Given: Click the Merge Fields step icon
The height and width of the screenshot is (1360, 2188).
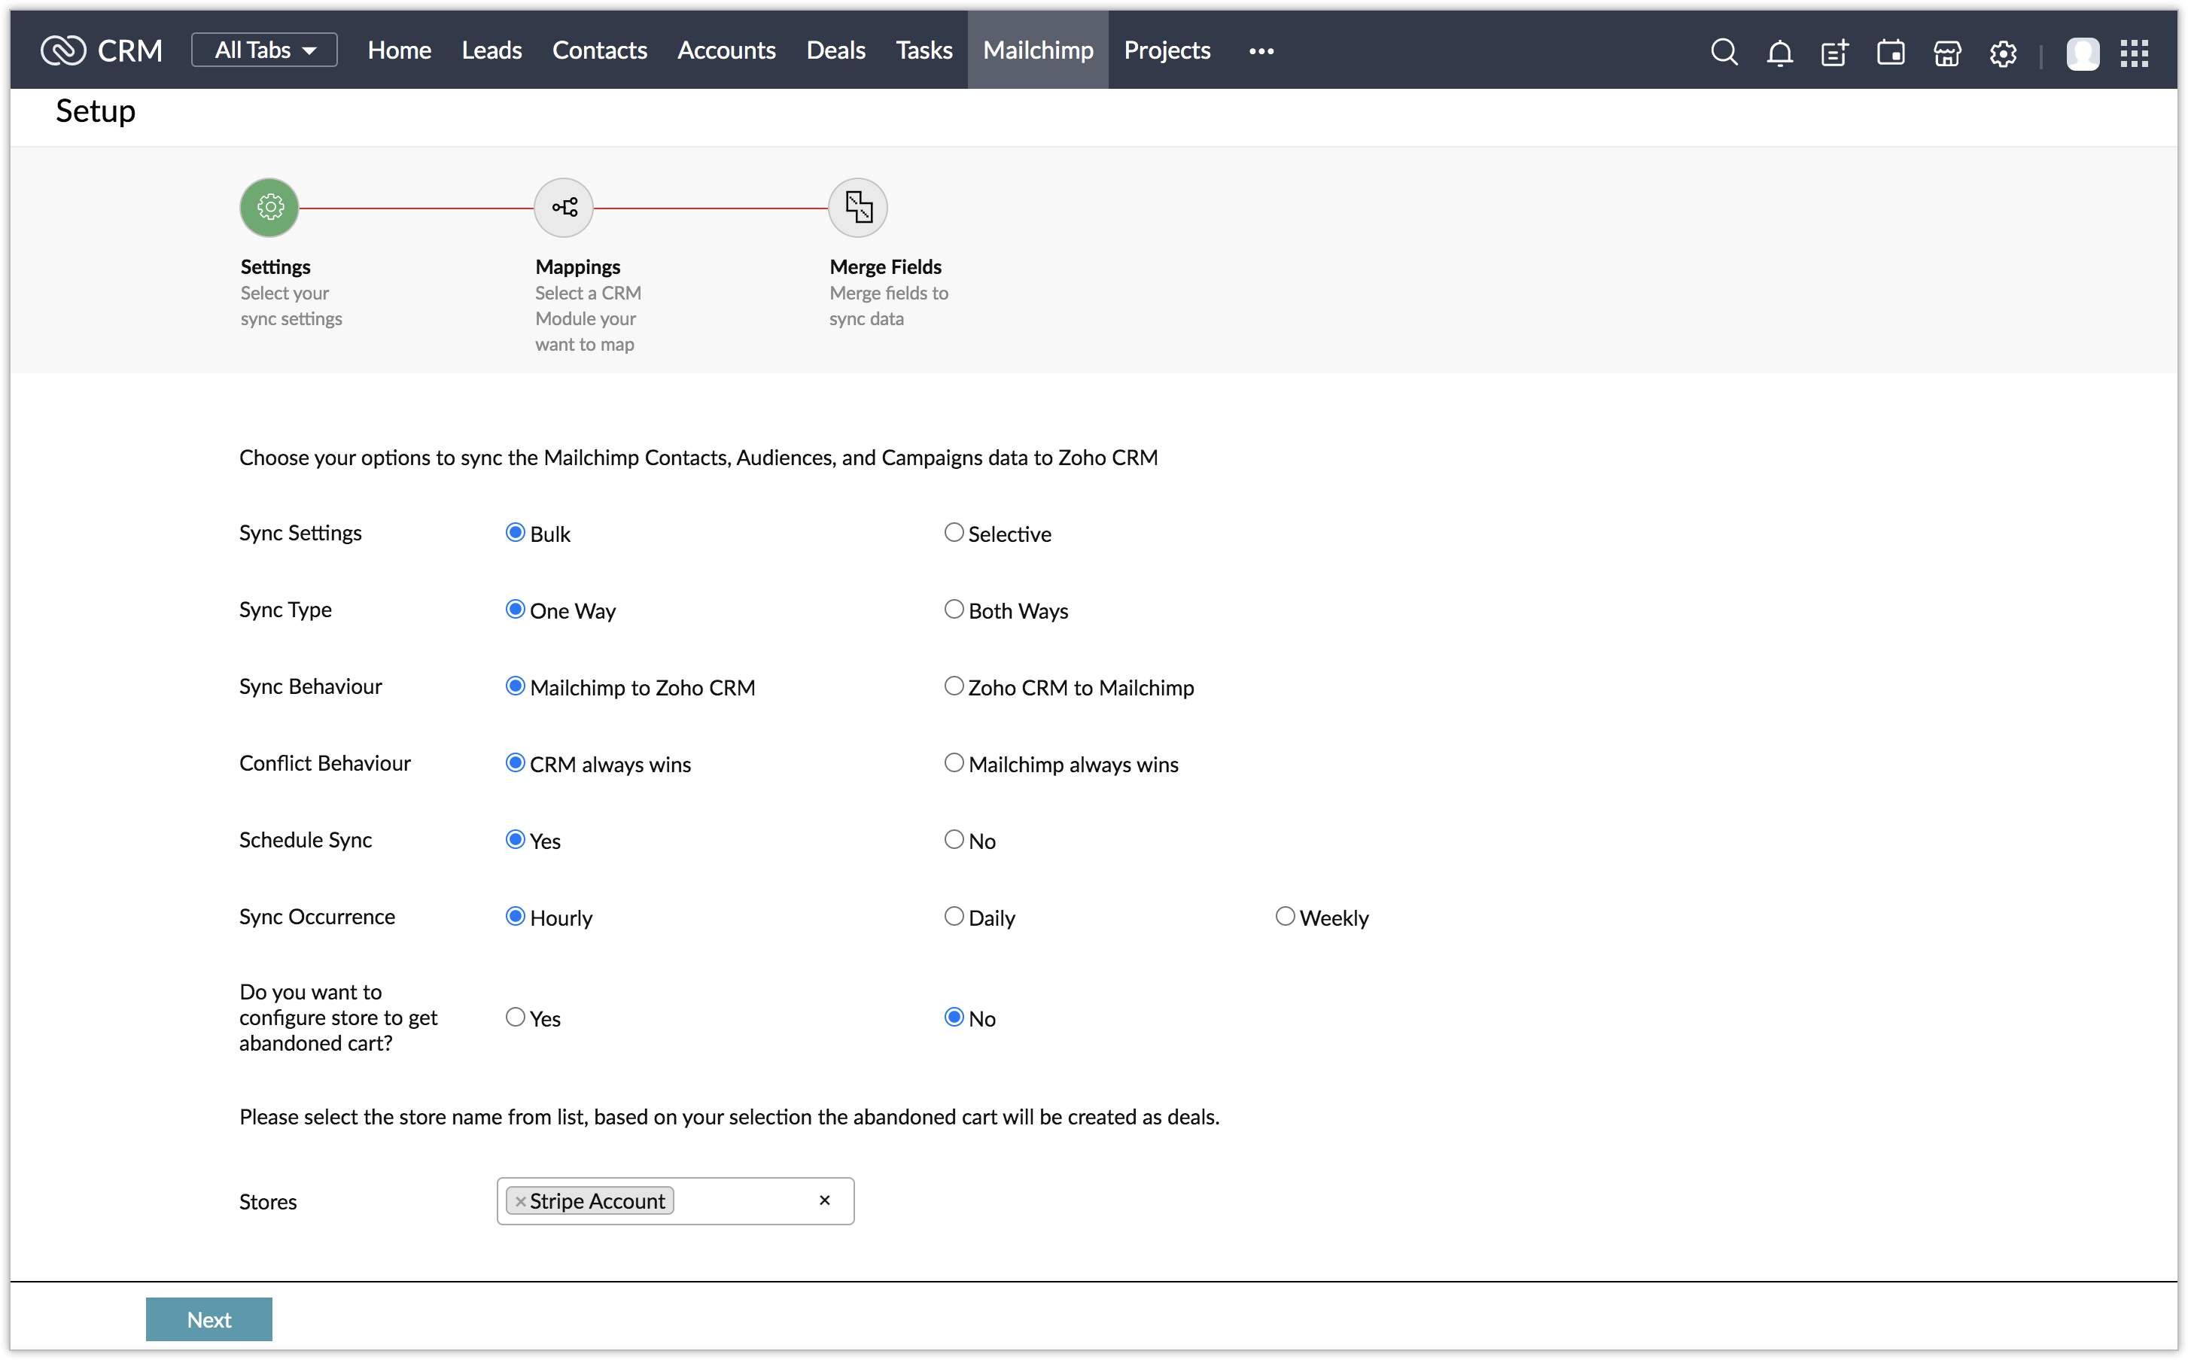Looking at the screenshot, I should click(858, 208).
